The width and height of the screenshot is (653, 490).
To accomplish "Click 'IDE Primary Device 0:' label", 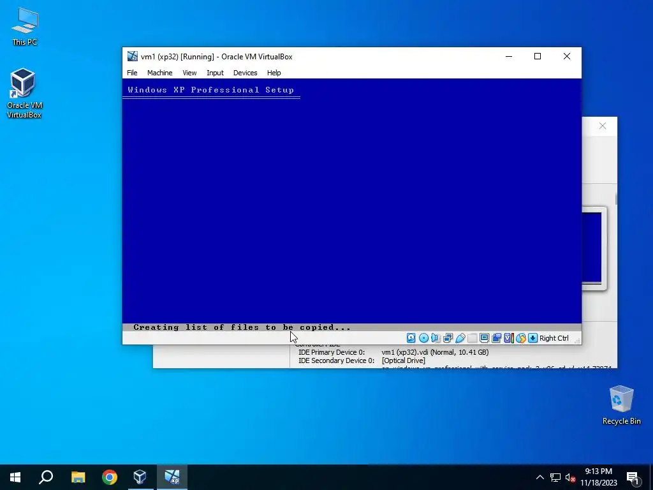I will tap(332, 352).
